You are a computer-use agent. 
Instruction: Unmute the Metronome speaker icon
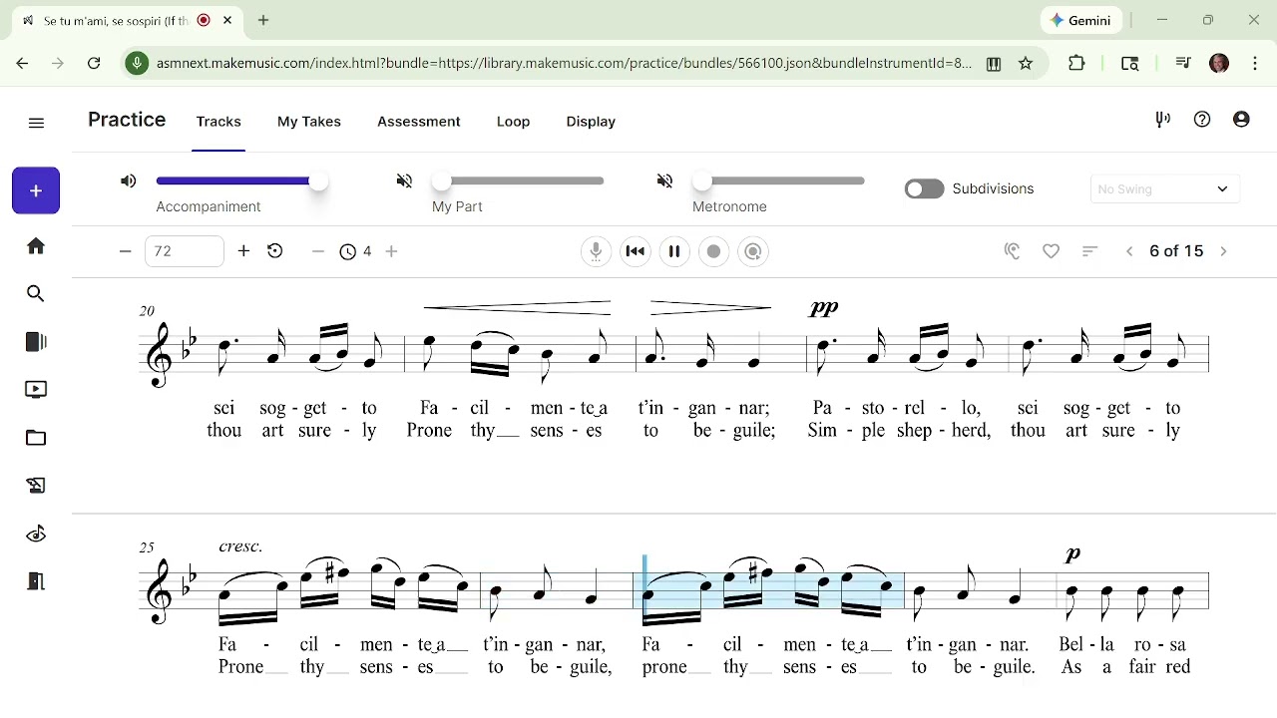click(x=665, y=181)
